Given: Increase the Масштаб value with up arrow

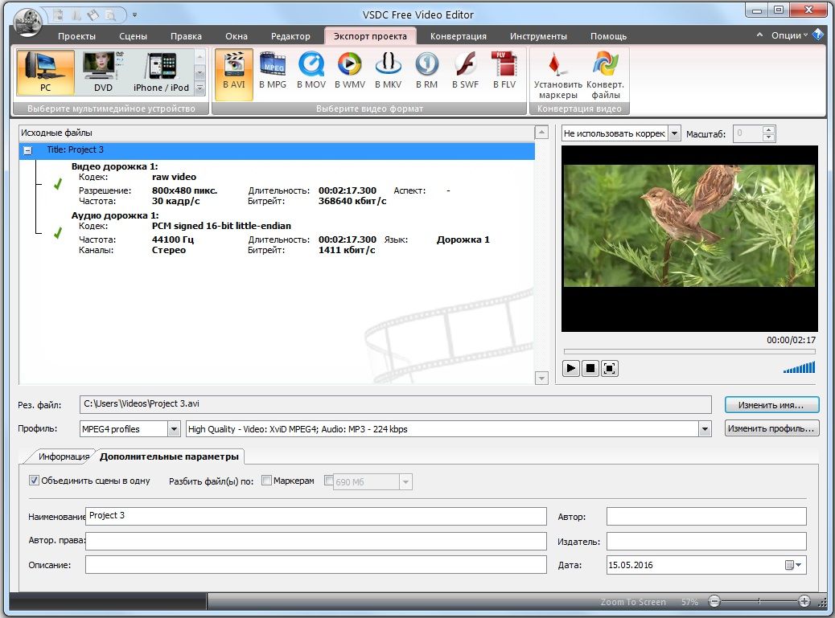Looking at the screenshot, I should click(768, 129).
